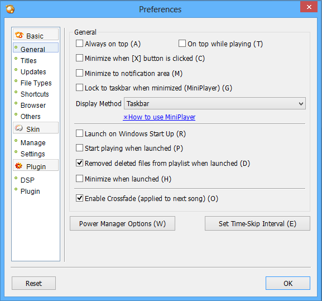Image resolution: width=322 pixels, height=301 pixels.
Task: Select the Titles item in sidebar
Action: tap(28, 61)
